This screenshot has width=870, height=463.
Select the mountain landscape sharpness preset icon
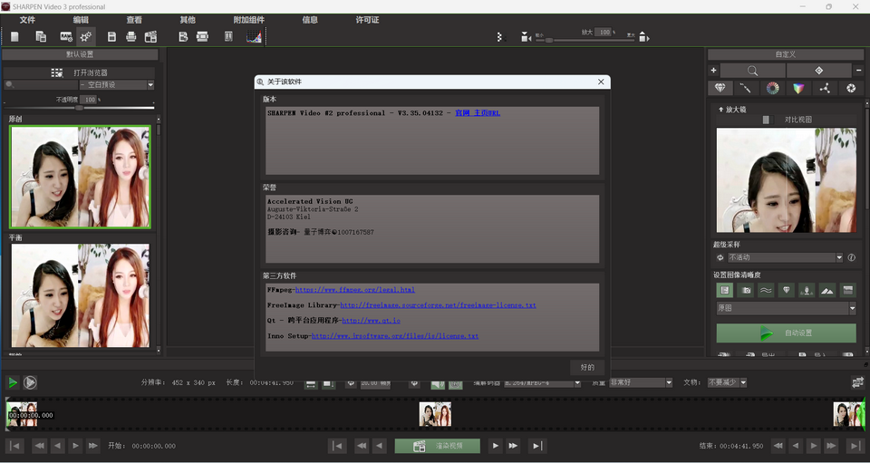826,290
